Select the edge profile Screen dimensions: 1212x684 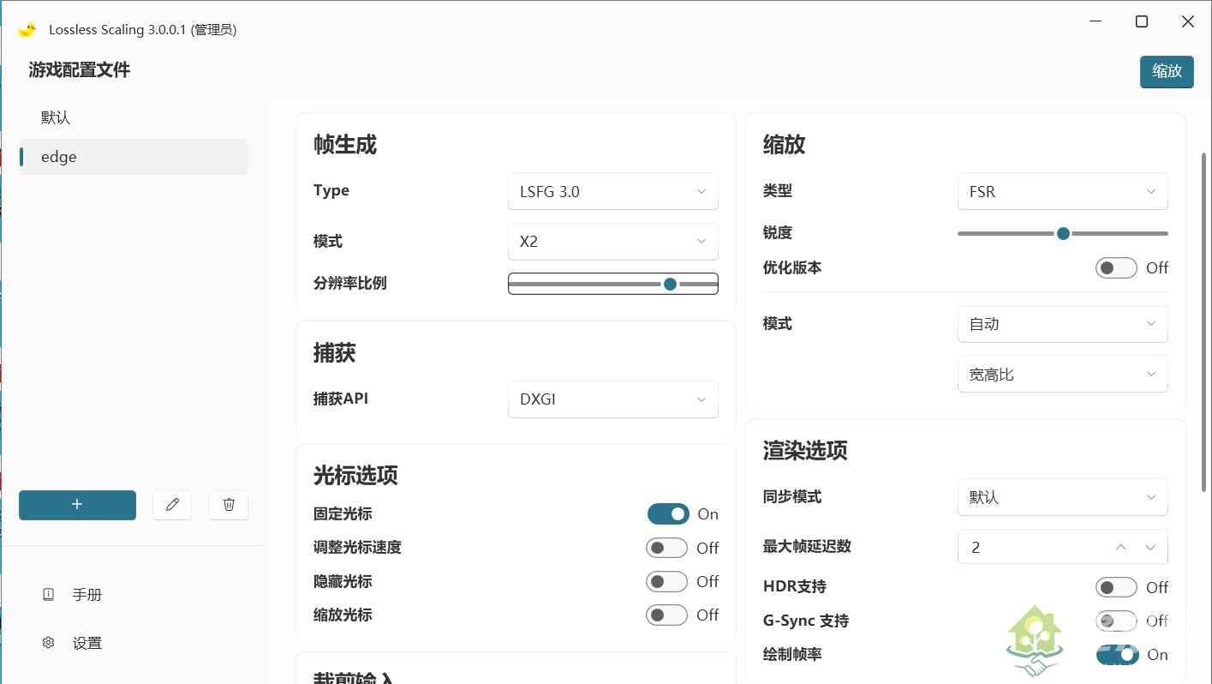134,157
